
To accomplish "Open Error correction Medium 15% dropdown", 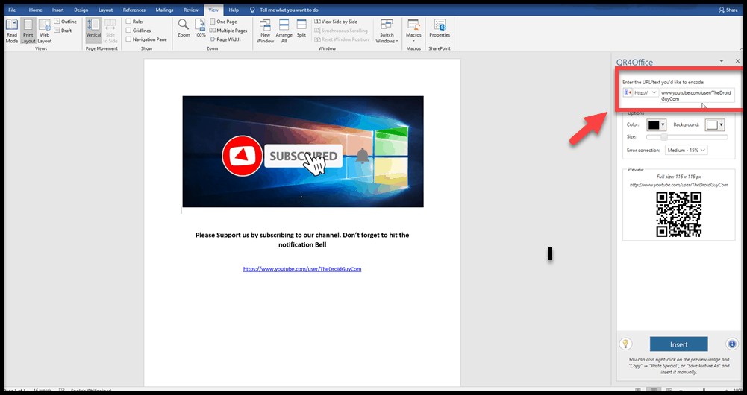I will (x=687, y=150).
